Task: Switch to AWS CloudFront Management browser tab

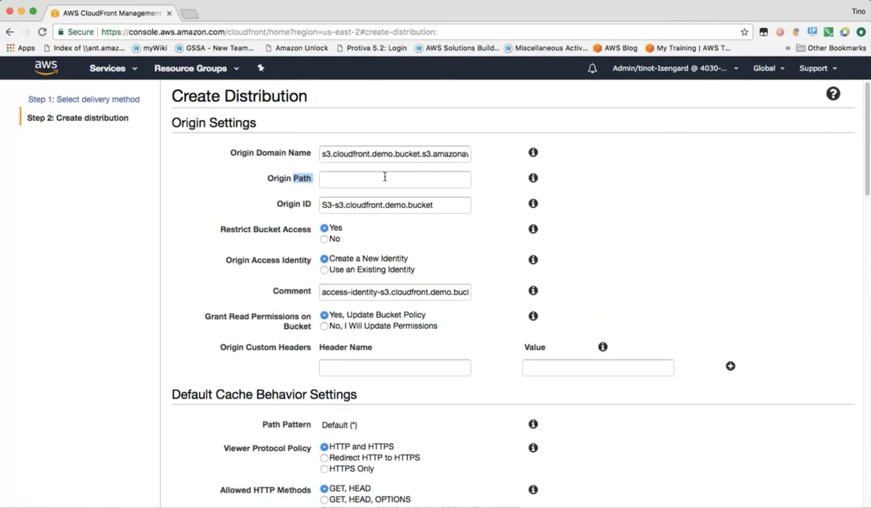Action: pos(112,13)
